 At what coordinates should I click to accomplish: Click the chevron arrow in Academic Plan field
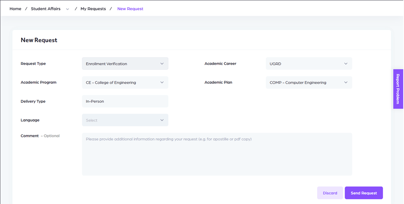coord(346,82)
